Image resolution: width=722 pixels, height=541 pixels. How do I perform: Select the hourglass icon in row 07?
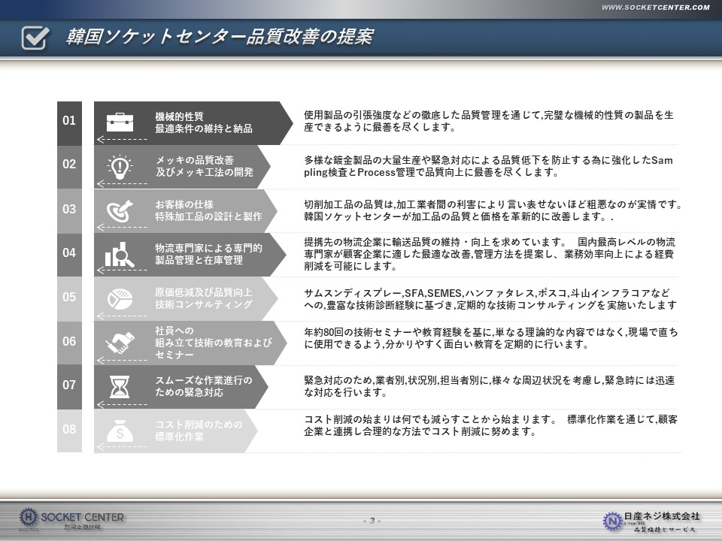(120, 386)
